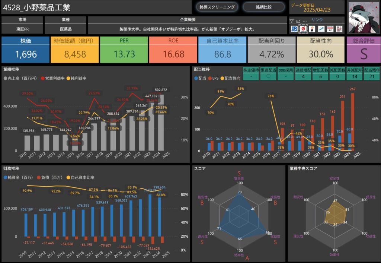This screenshot has width=381, height=263.
Task: Click the 収益性 axis label on スコア radar
Action: pos(275,237)
